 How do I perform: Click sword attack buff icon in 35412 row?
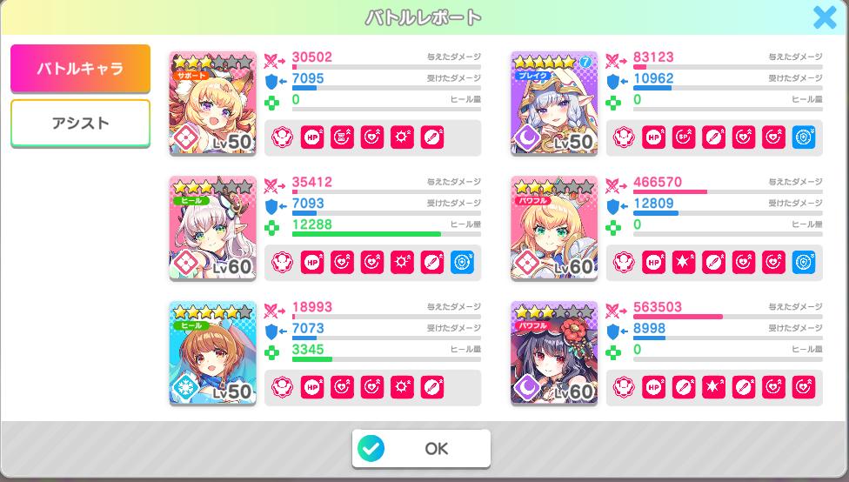click(x=432, y=263)
